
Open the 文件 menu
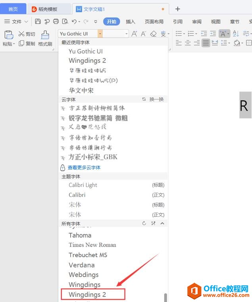[16, 21]
